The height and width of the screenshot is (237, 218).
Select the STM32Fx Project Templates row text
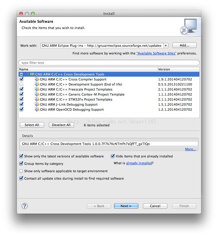(x=76, y=99)
